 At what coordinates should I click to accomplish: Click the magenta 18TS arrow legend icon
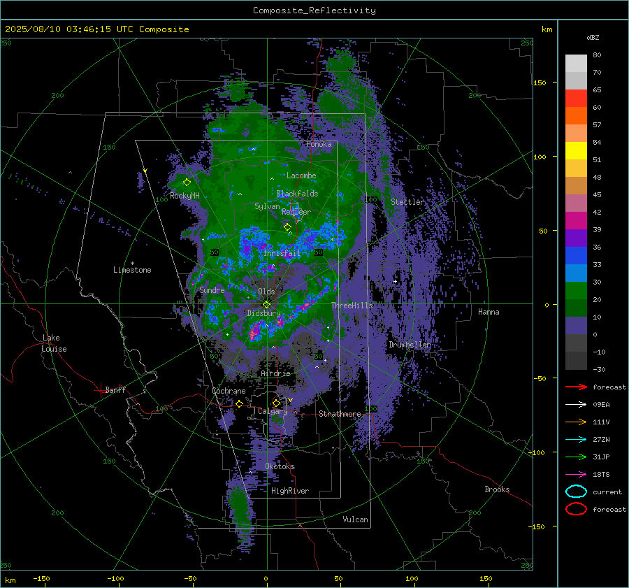click(576, 475)
